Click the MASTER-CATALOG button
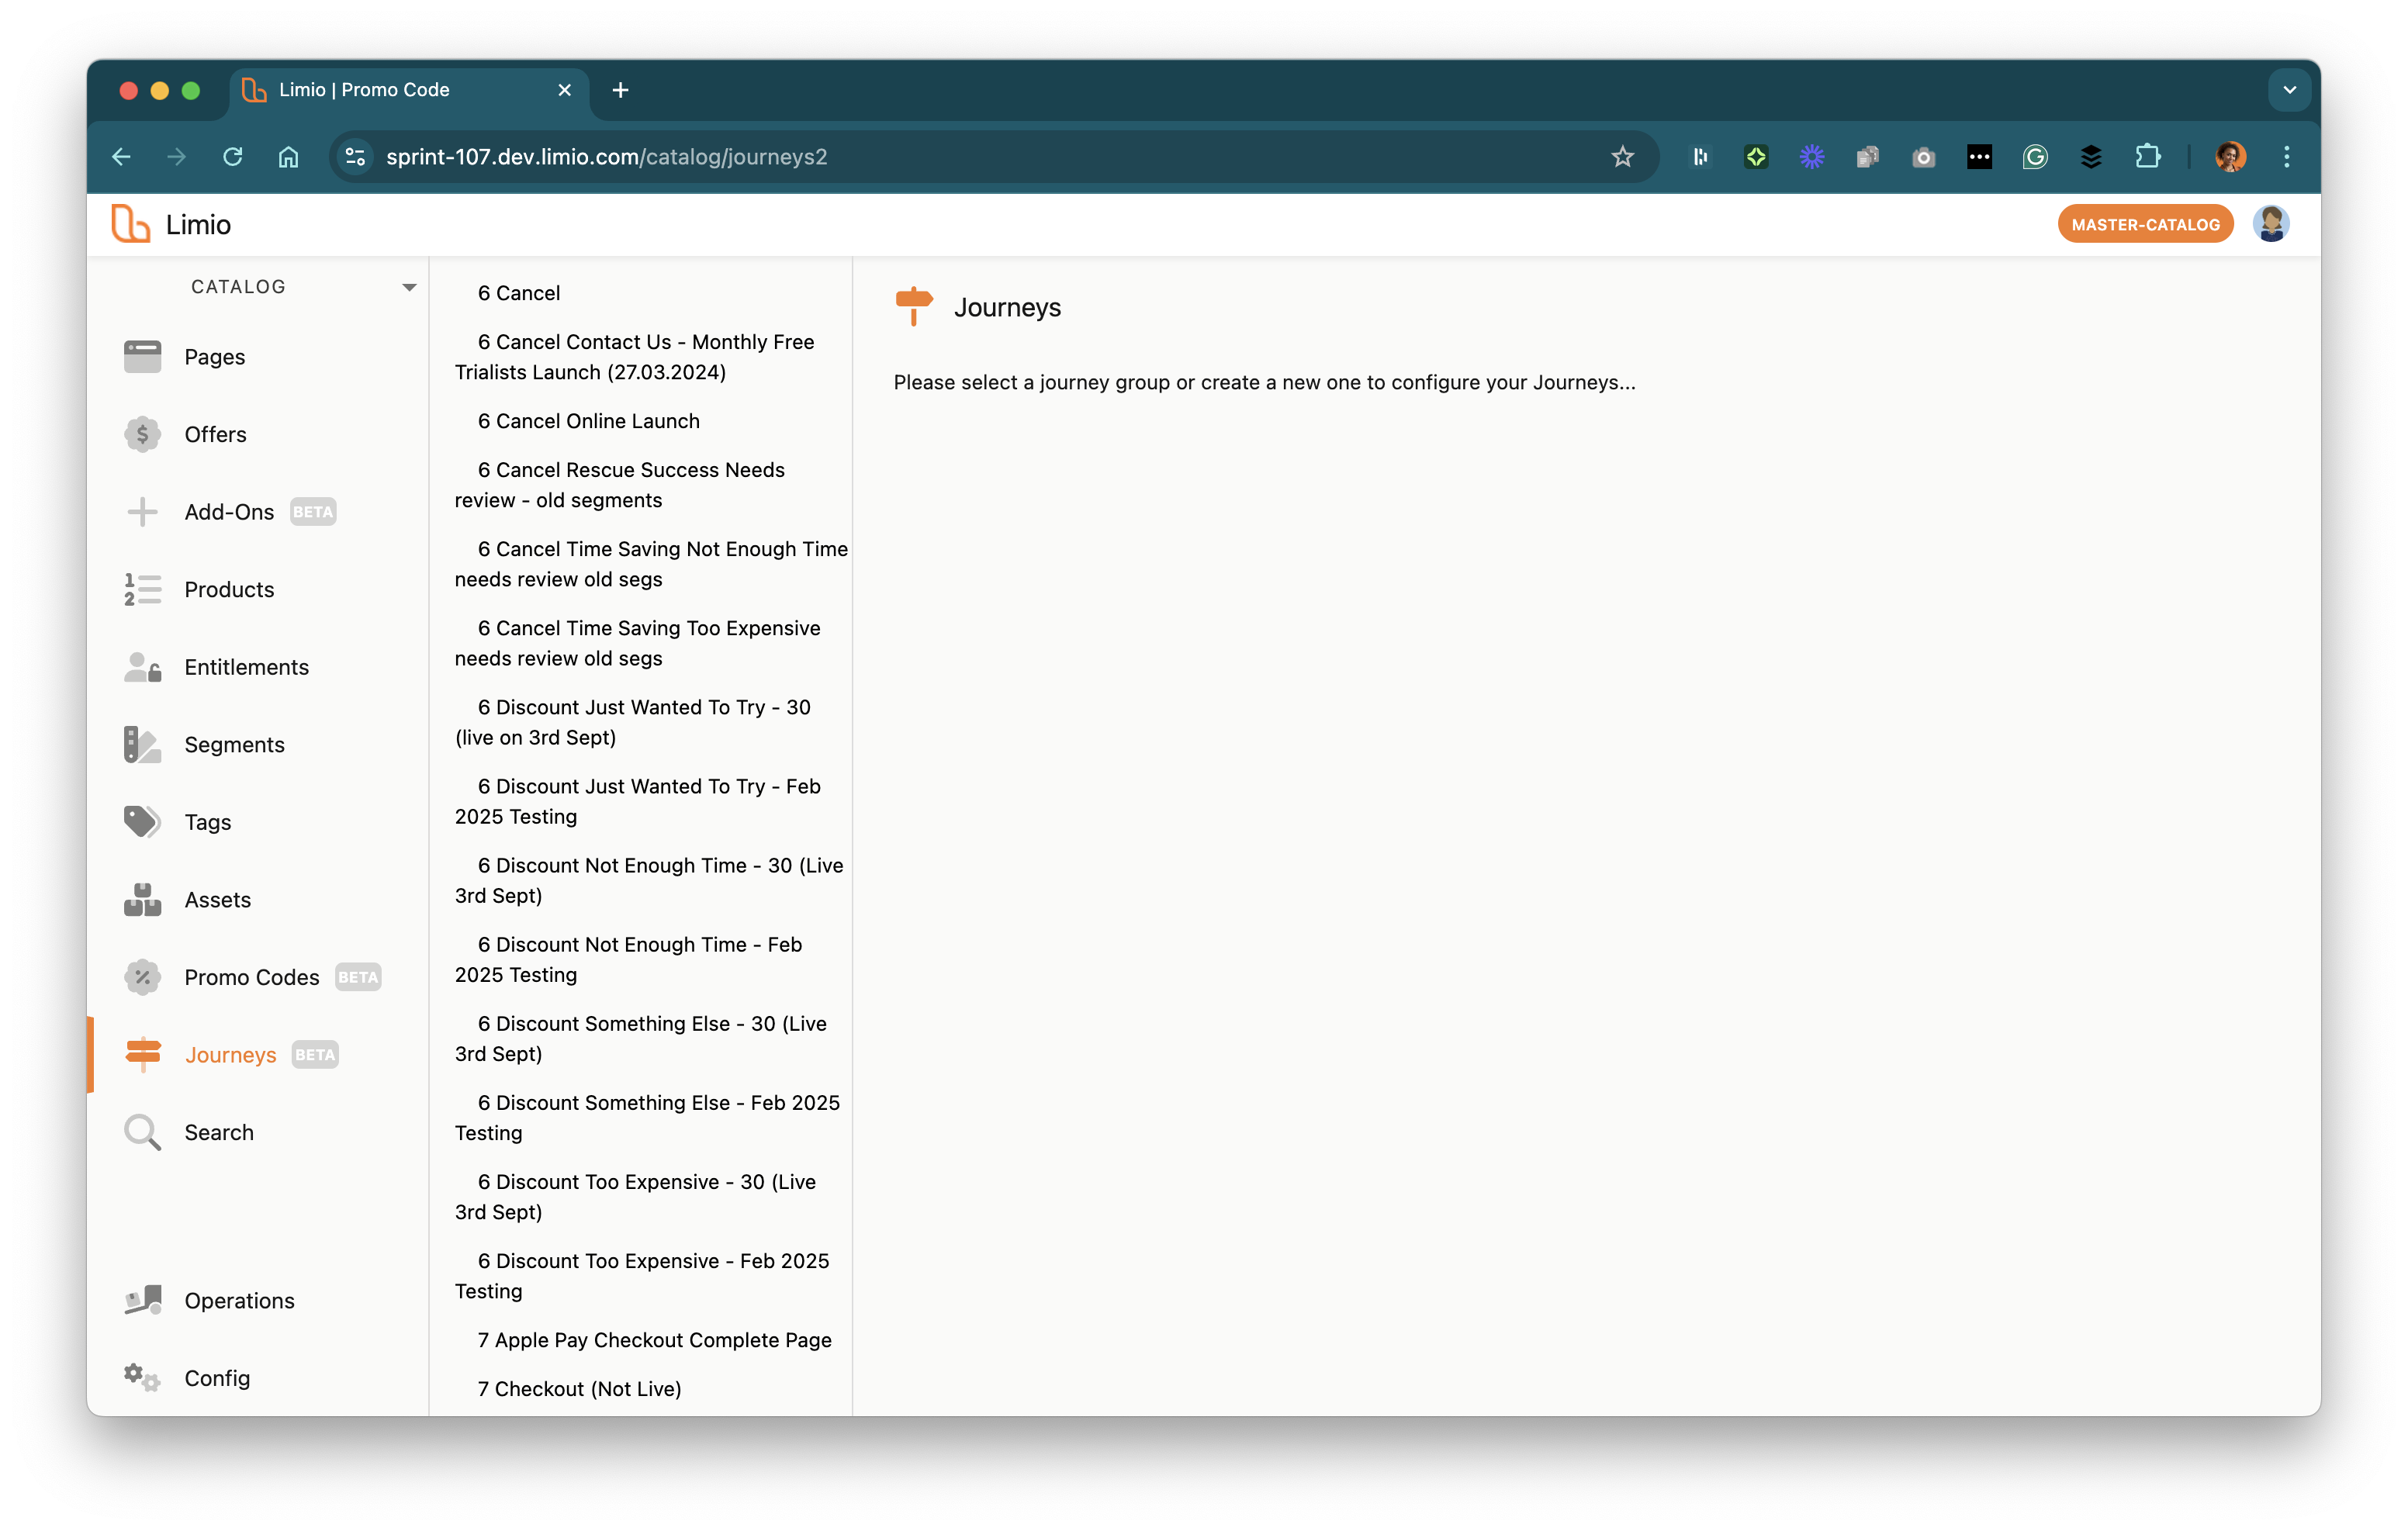This screenshot has width=2408, height=1531. coord(2145,225)
